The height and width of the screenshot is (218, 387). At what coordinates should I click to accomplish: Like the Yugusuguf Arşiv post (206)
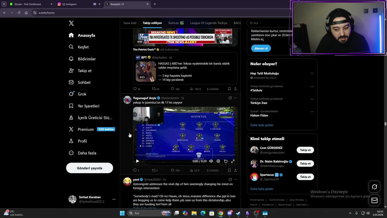point(175,170)
